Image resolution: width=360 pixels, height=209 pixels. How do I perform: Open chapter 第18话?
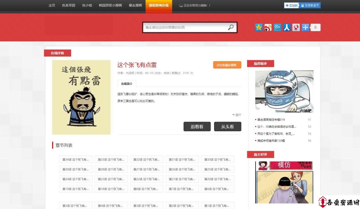[111, 189]
